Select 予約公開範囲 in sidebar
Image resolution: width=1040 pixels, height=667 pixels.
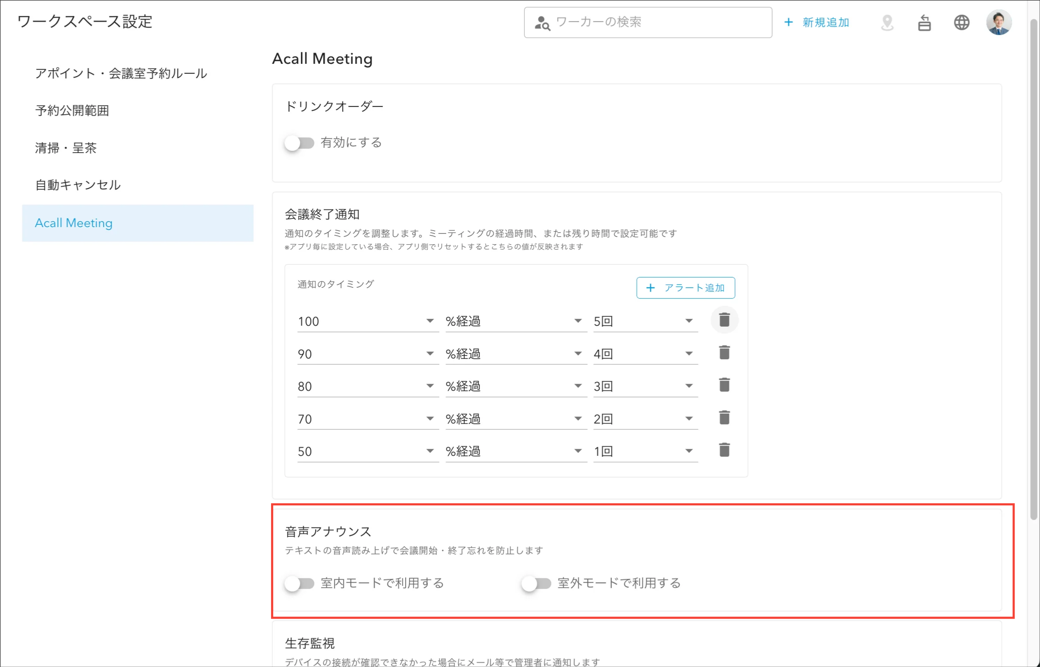point(138,111)
